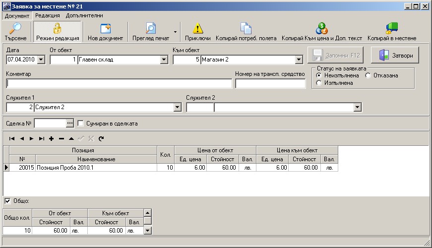Click the current row indicator arrow
432x248 pixels.
tap(6, 167)
